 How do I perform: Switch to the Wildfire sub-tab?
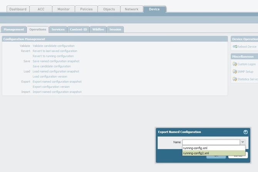pos(98,29)
